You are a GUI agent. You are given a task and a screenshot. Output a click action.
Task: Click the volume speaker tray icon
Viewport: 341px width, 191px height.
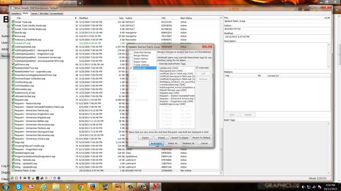coord(303,187)
